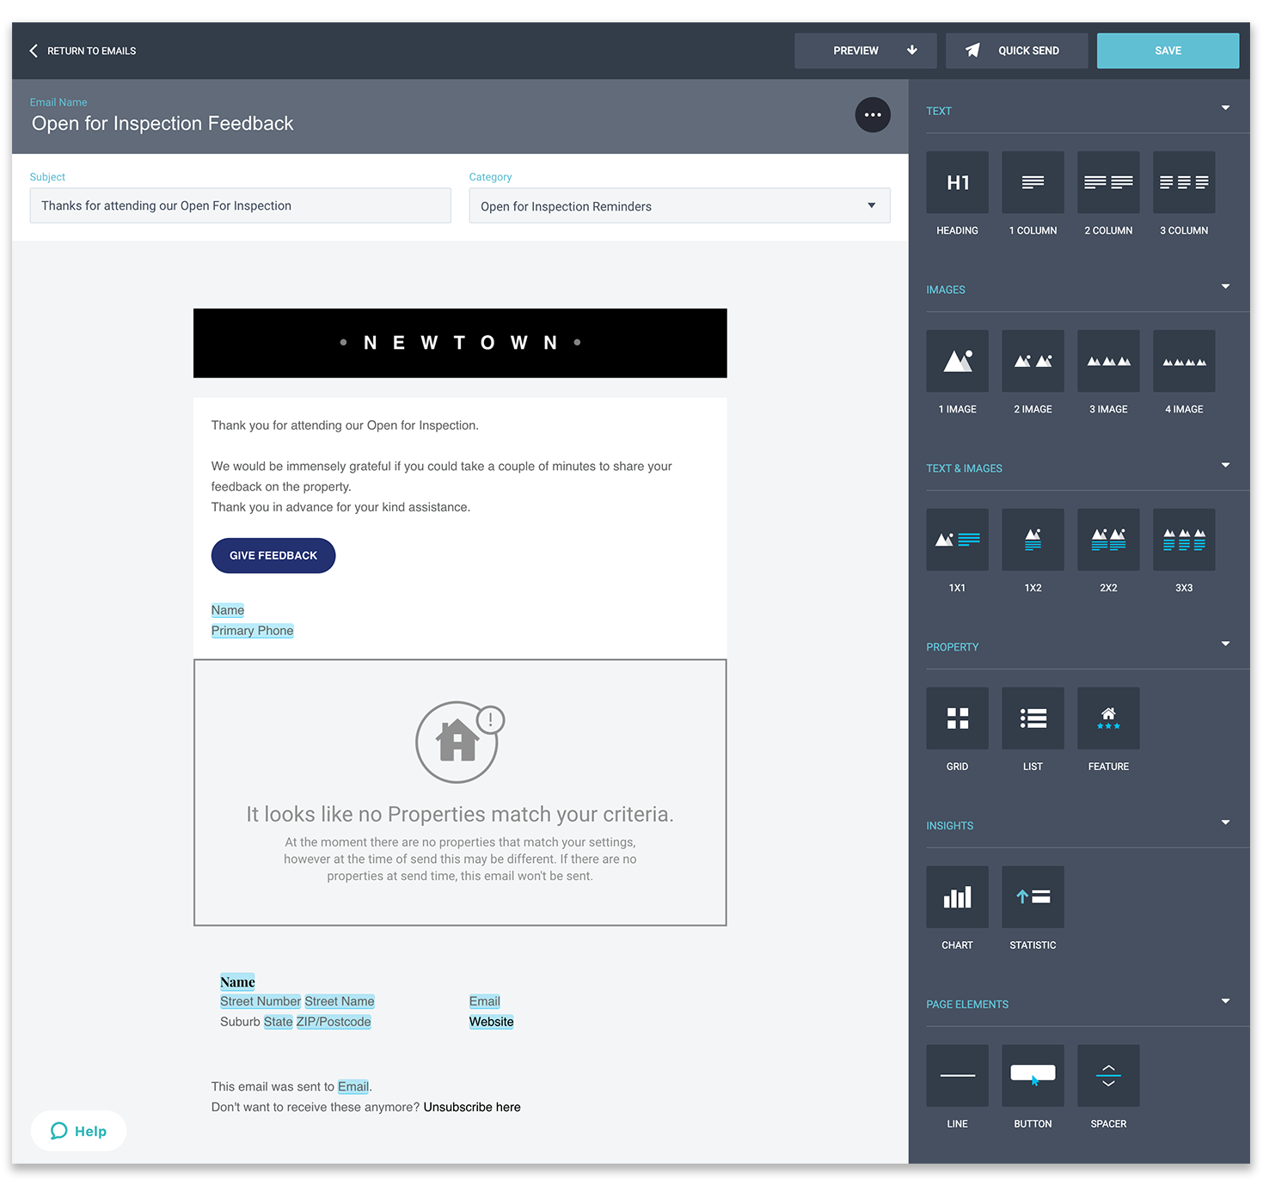Open the Category dropdown
The width and height of the screenshot is (1263, 1186).
[x=679, y=206]
